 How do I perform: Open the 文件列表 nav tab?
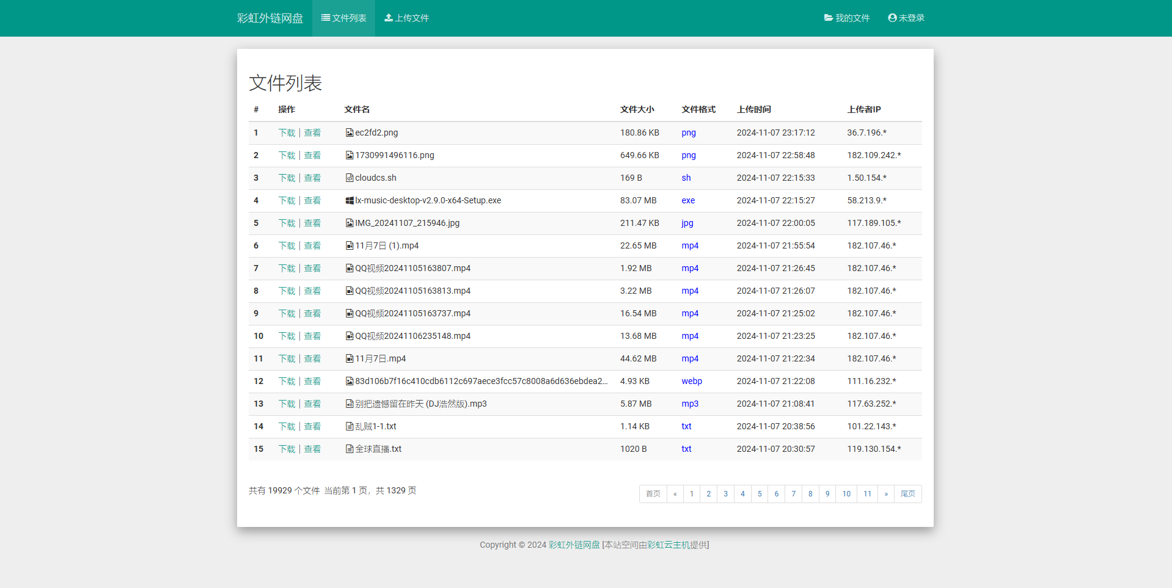coord(343,18)
